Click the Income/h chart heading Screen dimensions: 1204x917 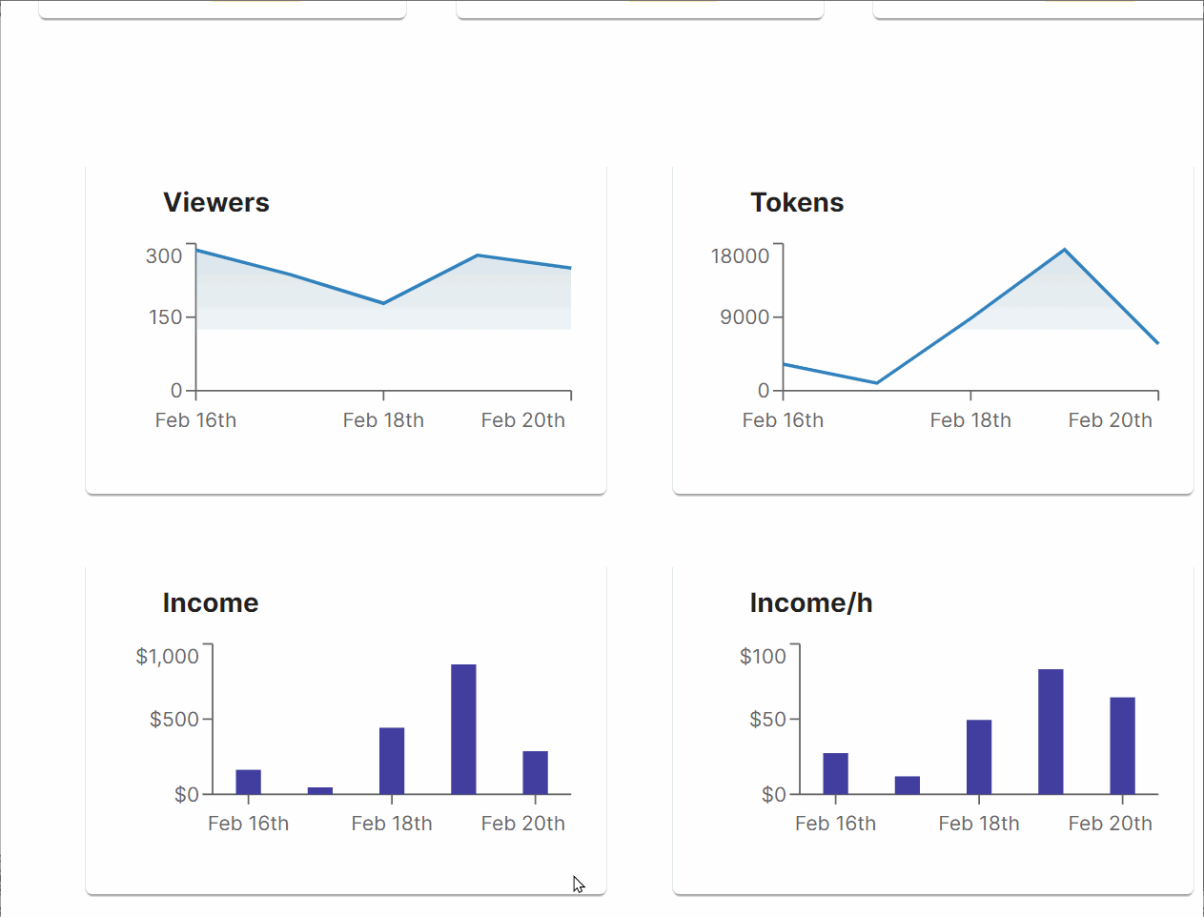[x=811, y=602]
